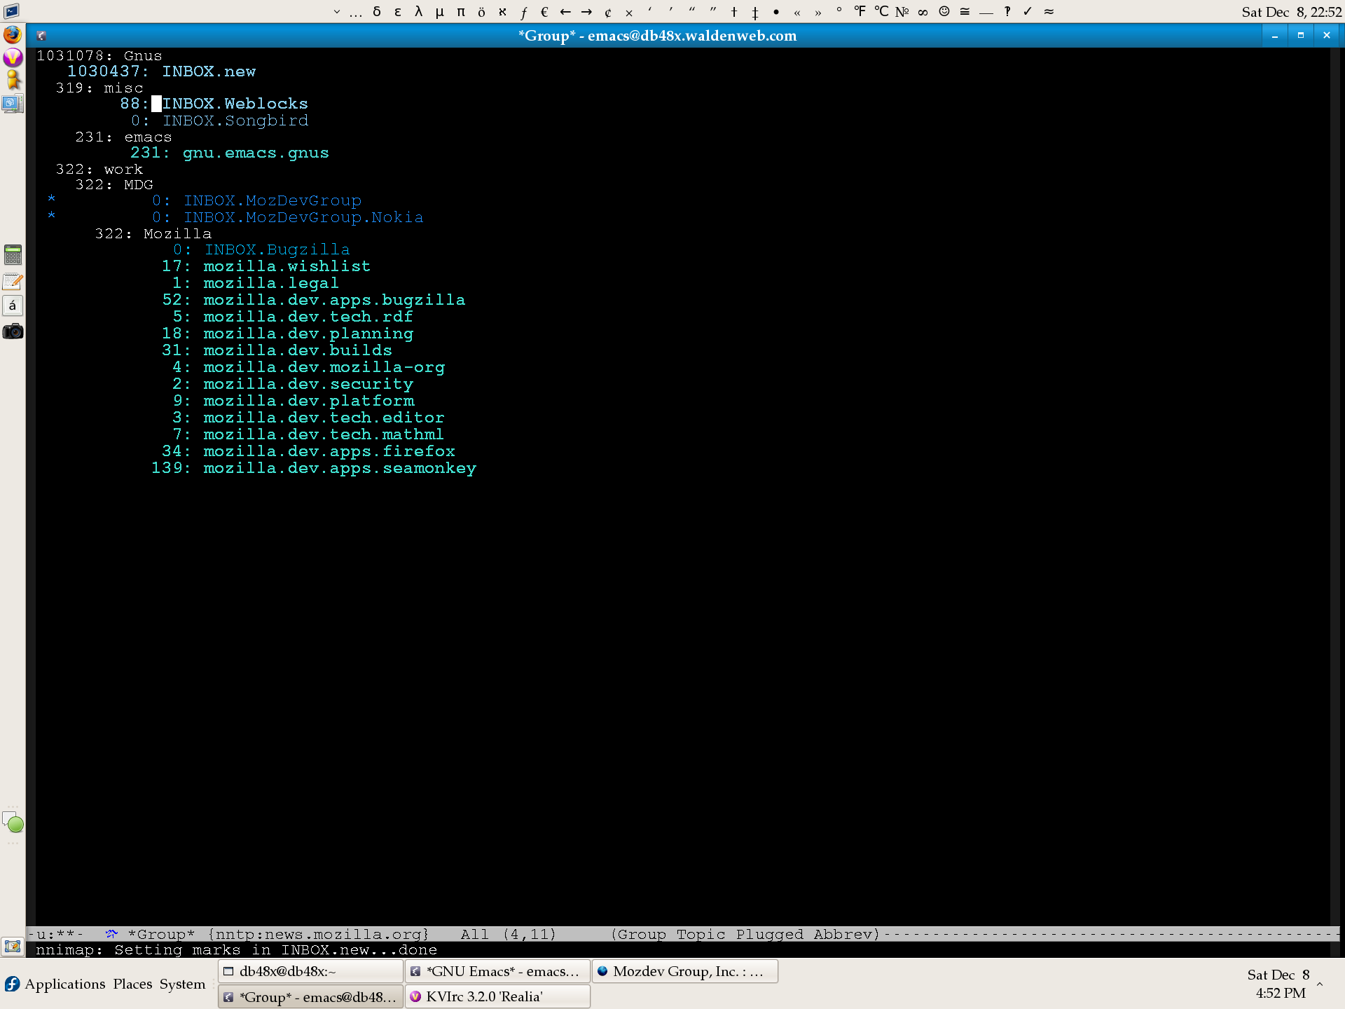This screenshot has height=1009, width=1345.
Task: Select the emacs topic line
Action: point(123,137)
